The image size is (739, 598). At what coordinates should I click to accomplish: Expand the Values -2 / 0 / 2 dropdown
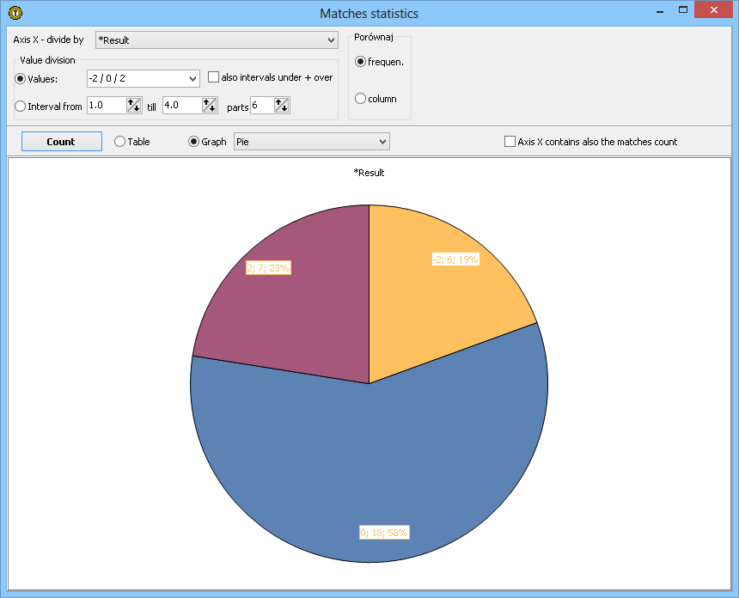[x=192, y=79]
